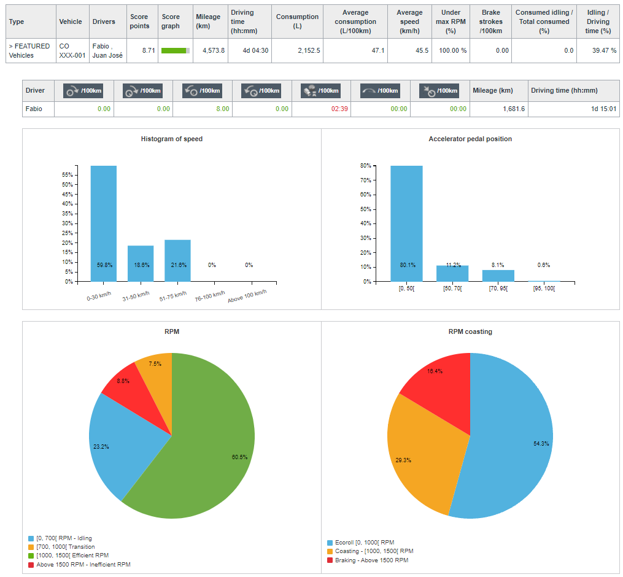
Task: Click the 31-50 km/h bar showing 18.6%
Action: coord(141,263)
